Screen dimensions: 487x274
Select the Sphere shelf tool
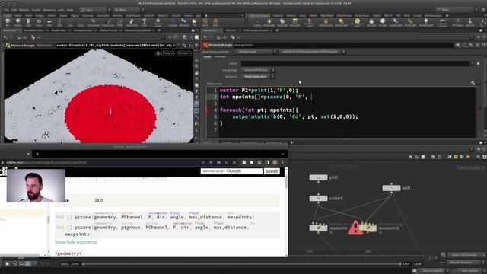pos(18,22)
